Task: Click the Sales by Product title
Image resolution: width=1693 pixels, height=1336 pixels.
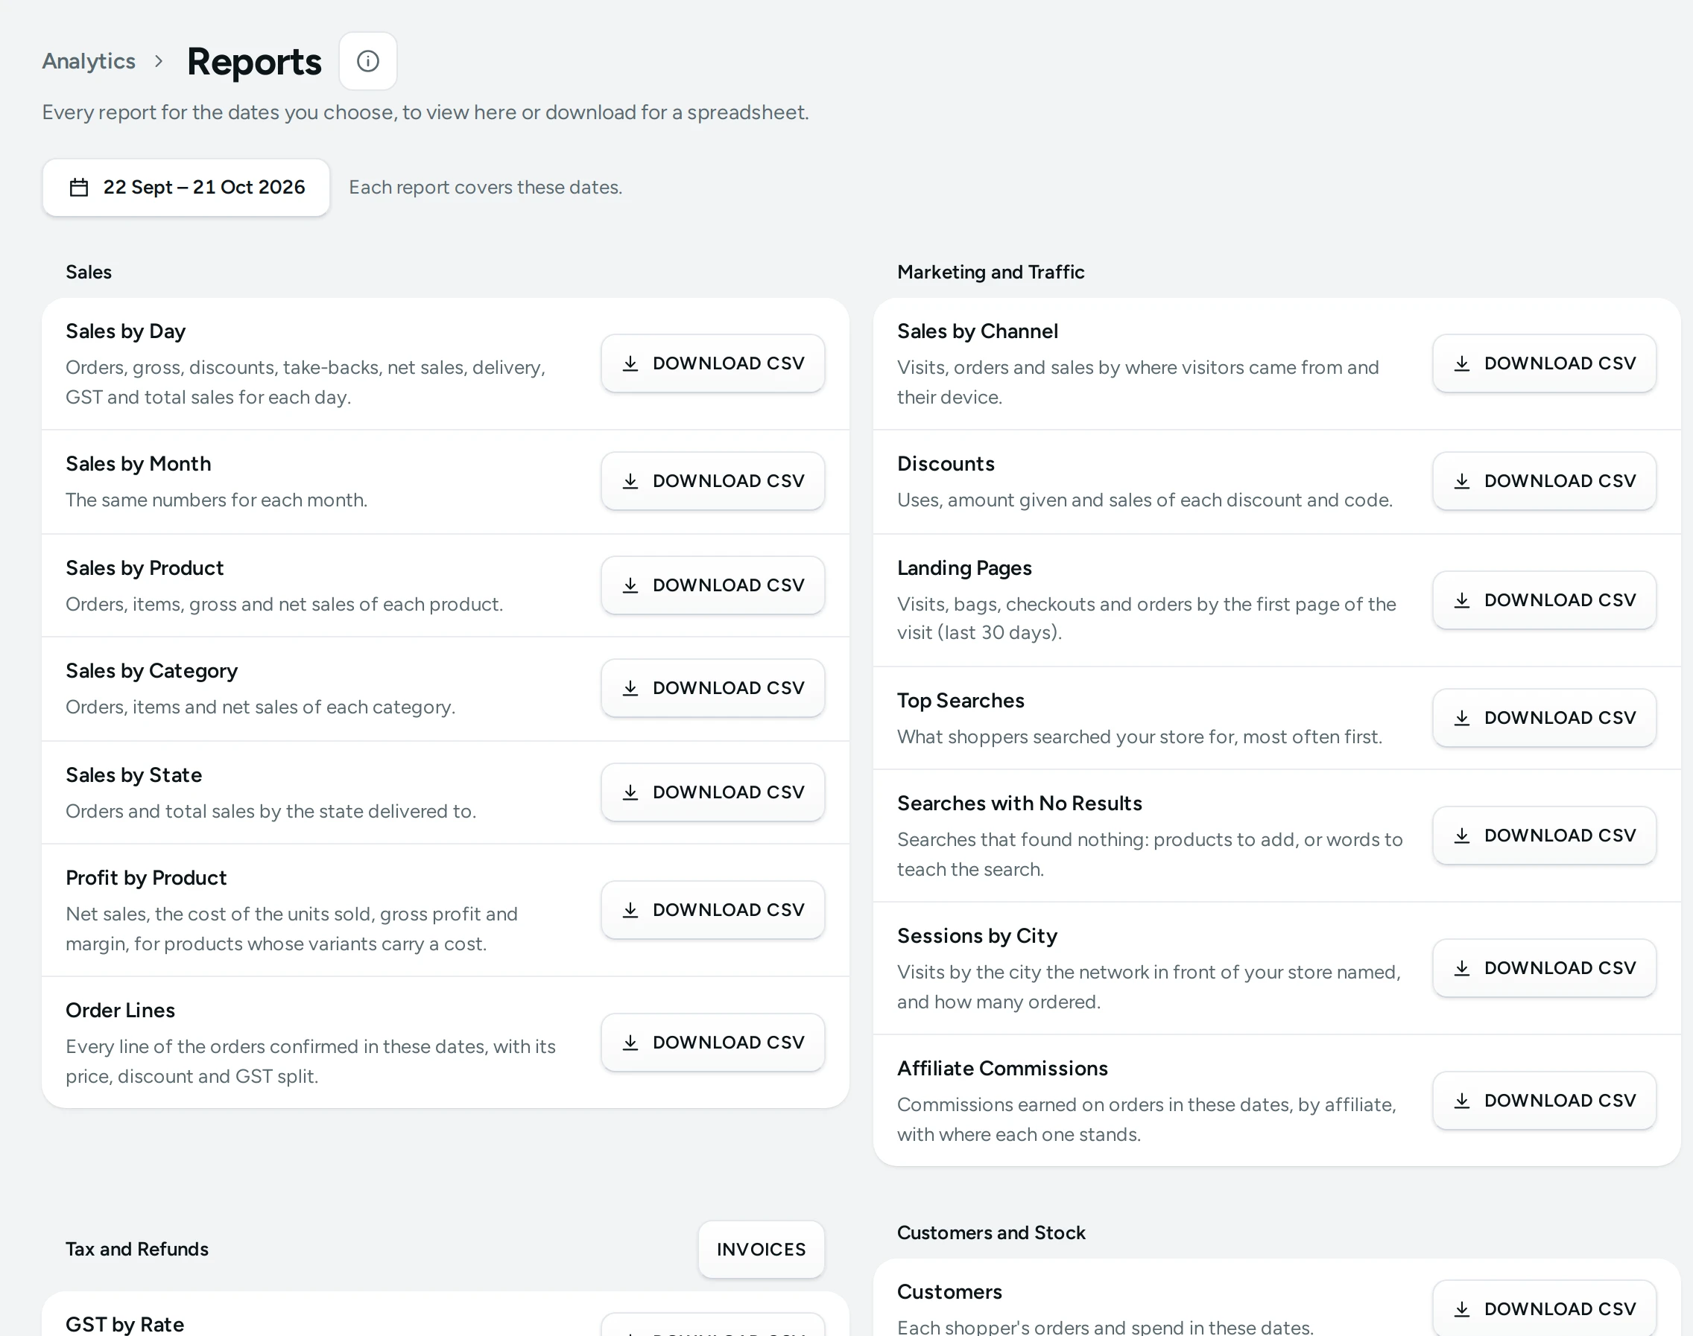Action: pyautogui.click(x=145, y=568)
